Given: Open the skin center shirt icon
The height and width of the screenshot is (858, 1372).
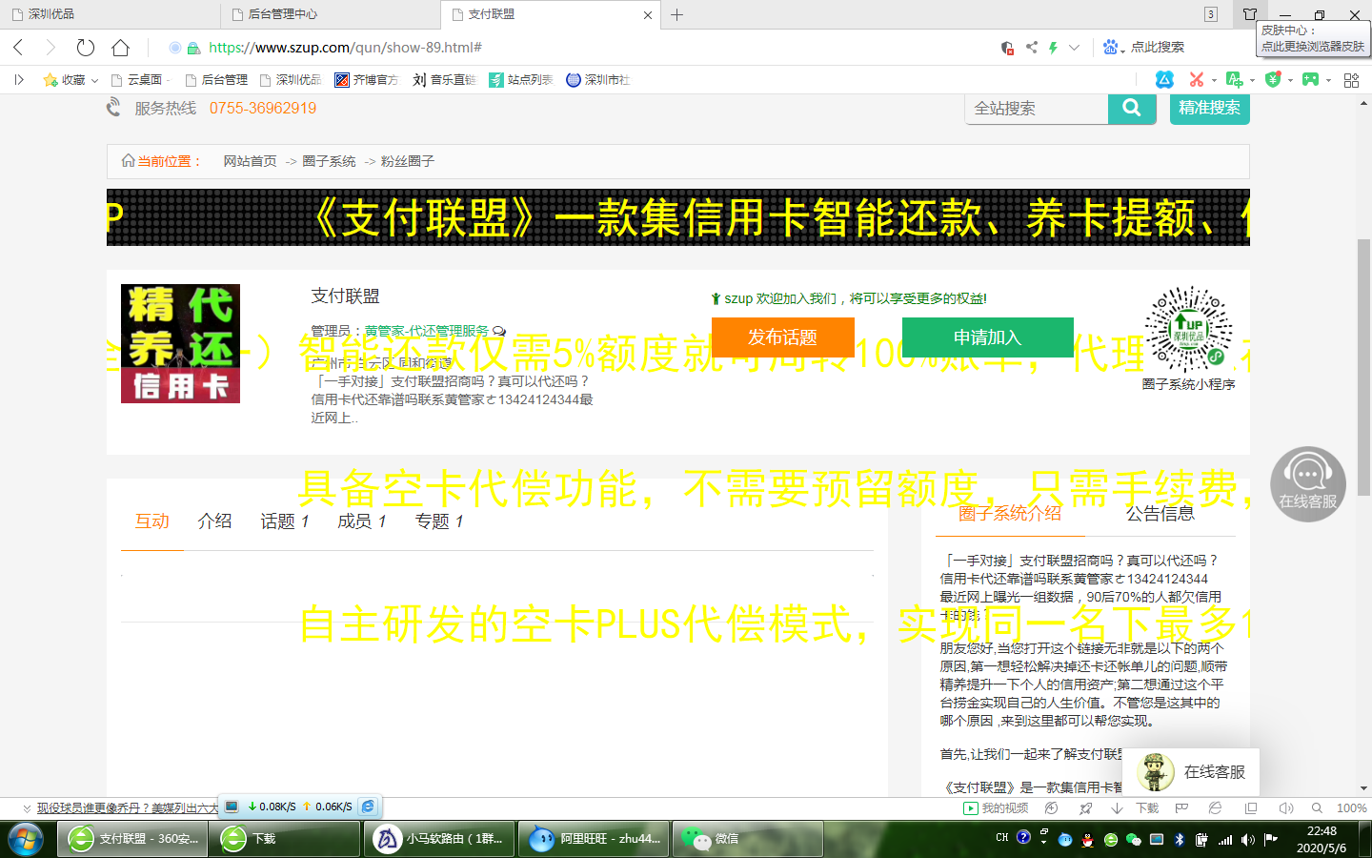Looking at the screenshot, I should pyautogui.click(x=1250, y=14).
